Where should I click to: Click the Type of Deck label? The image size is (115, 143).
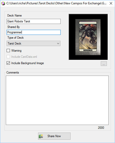15,38
